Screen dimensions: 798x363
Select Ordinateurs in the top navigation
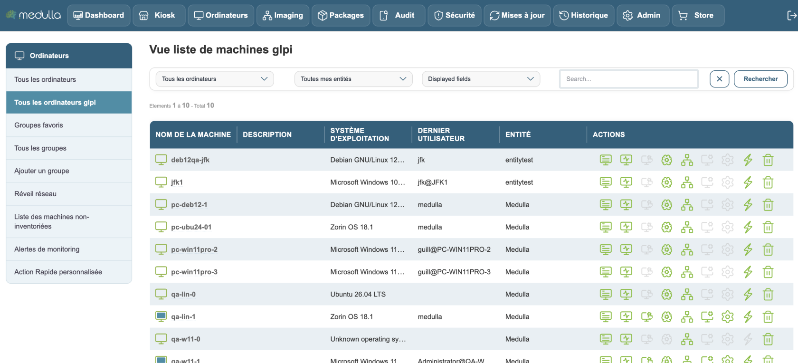click(221, 16)
